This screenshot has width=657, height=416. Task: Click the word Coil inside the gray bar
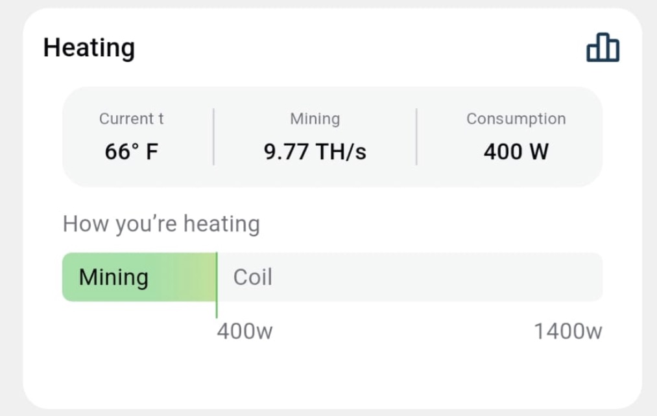[x=252, y=277]
